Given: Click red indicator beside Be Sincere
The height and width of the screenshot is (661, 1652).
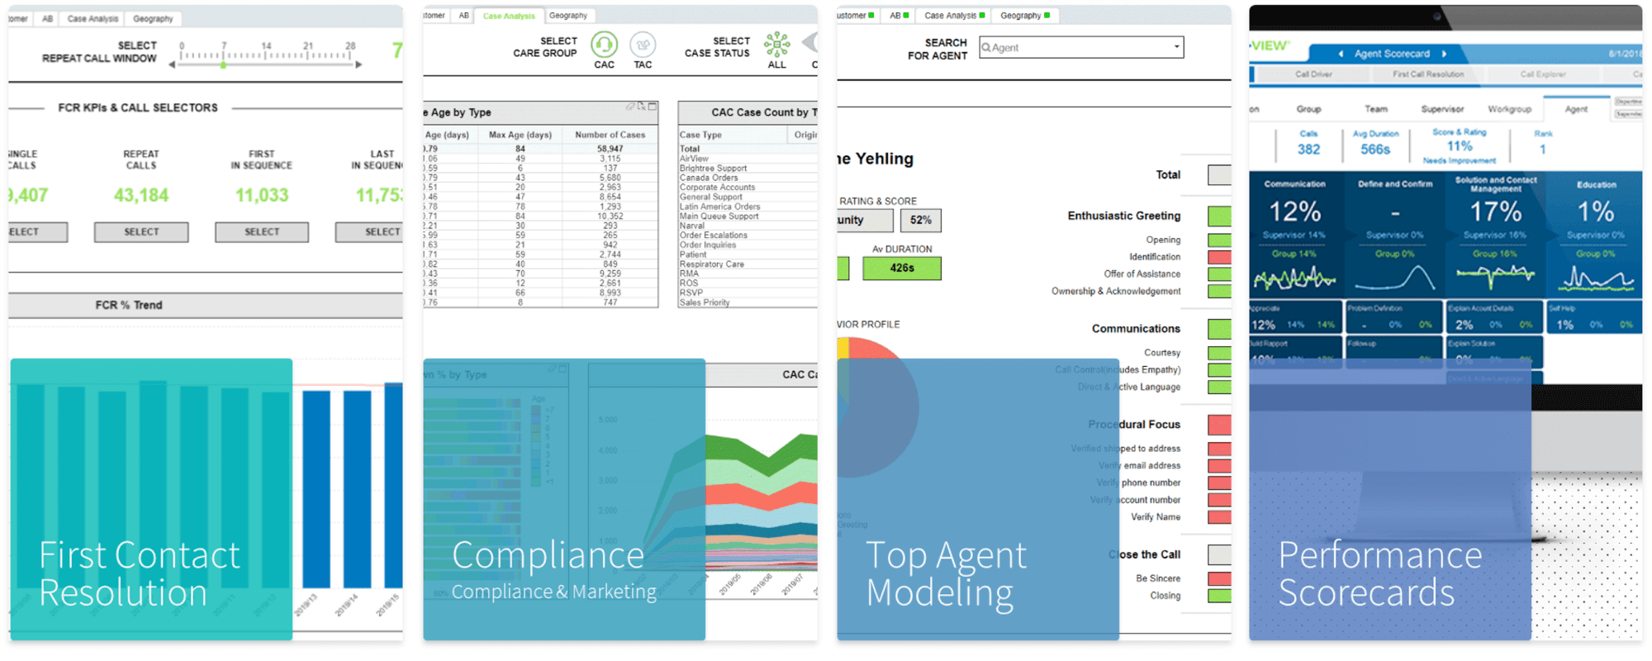Looking at the screenshot, I should (1219, 578).
